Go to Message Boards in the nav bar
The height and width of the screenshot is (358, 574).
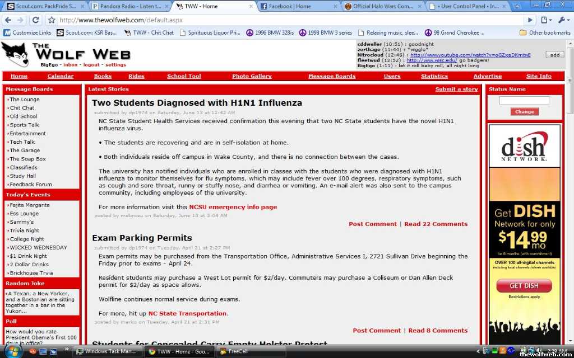(332, 76)
